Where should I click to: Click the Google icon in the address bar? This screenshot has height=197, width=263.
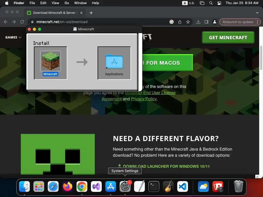click(171, 22)
